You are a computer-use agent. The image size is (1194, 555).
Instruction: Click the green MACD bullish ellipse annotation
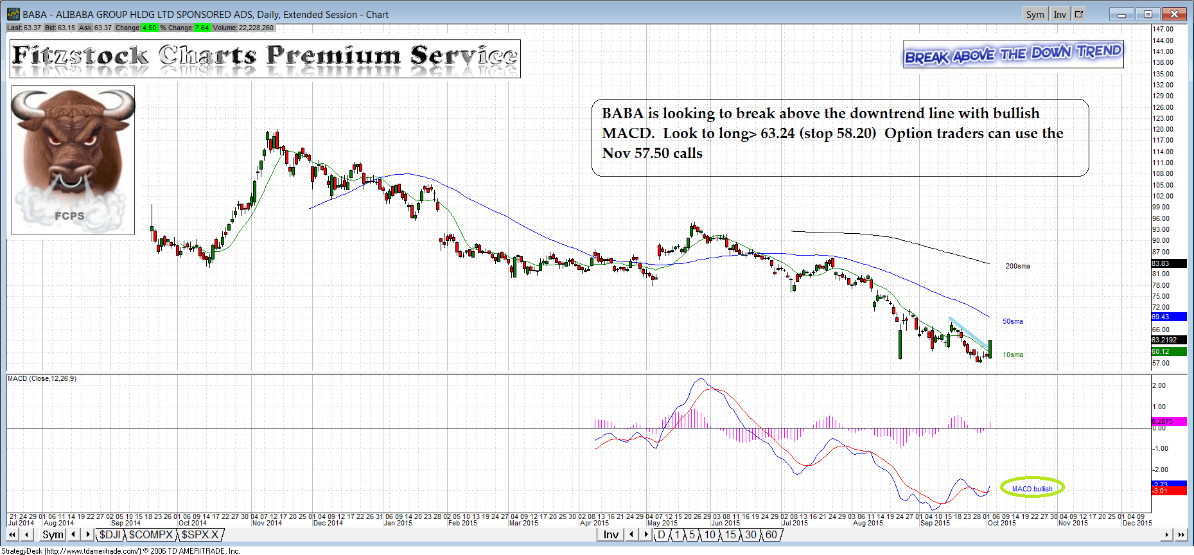pos(1032,488)
